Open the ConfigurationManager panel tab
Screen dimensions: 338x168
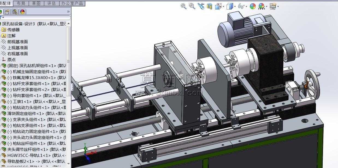[x=15, y=12]
